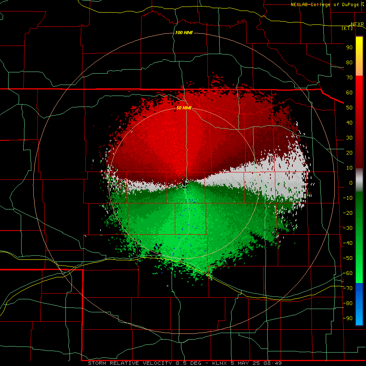Click the 5 MAY 25 date in the caption
This screenshot has width=366, height=366.
(245, 363)
